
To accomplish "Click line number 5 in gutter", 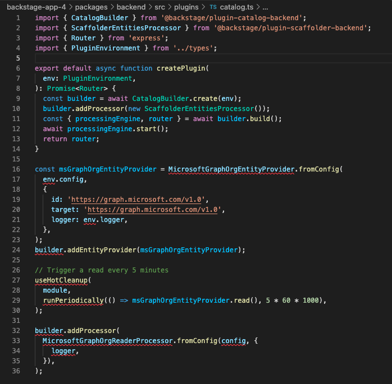I will (18, 58).
